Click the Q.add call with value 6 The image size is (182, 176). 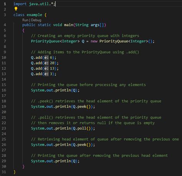click(x=43, y=58)
